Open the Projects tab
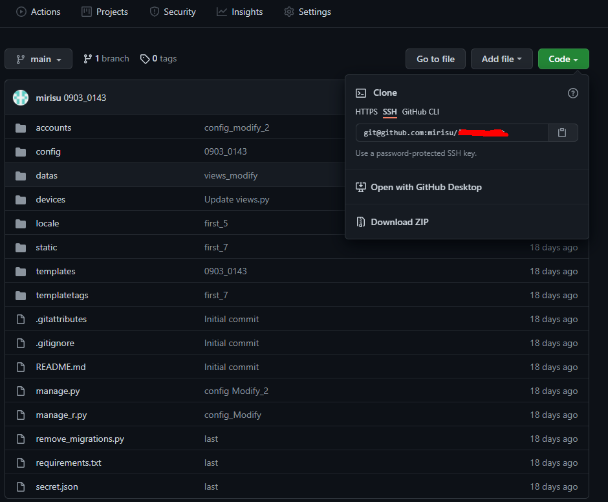Screen dimensions: 608x502 click(105, 12)
